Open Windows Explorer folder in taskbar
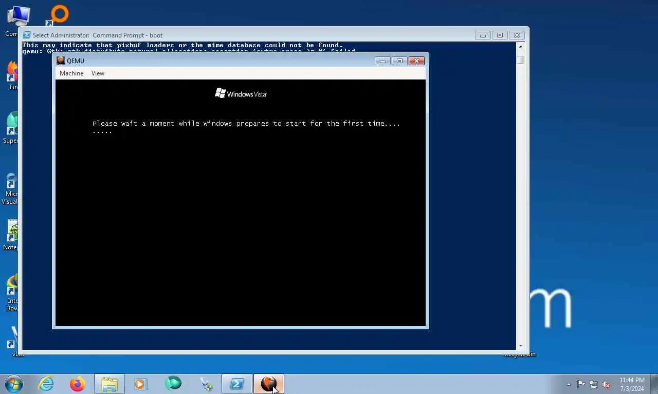 pos(109,384)
